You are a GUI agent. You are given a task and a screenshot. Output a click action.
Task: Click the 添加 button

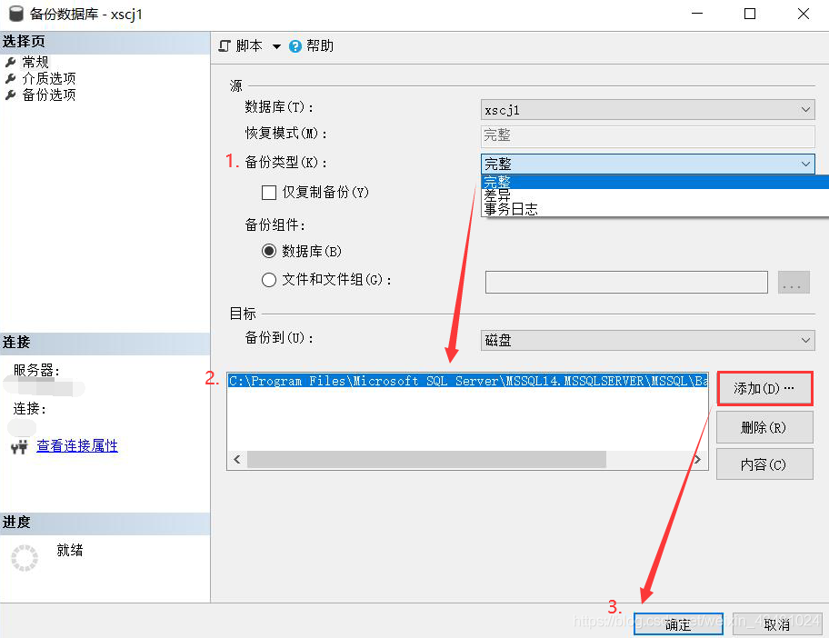(x=764, y=389)
